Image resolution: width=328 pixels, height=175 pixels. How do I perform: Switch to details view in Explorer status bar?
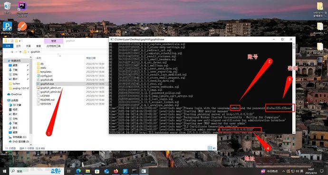pyautogui.click(x=210, y=148)
